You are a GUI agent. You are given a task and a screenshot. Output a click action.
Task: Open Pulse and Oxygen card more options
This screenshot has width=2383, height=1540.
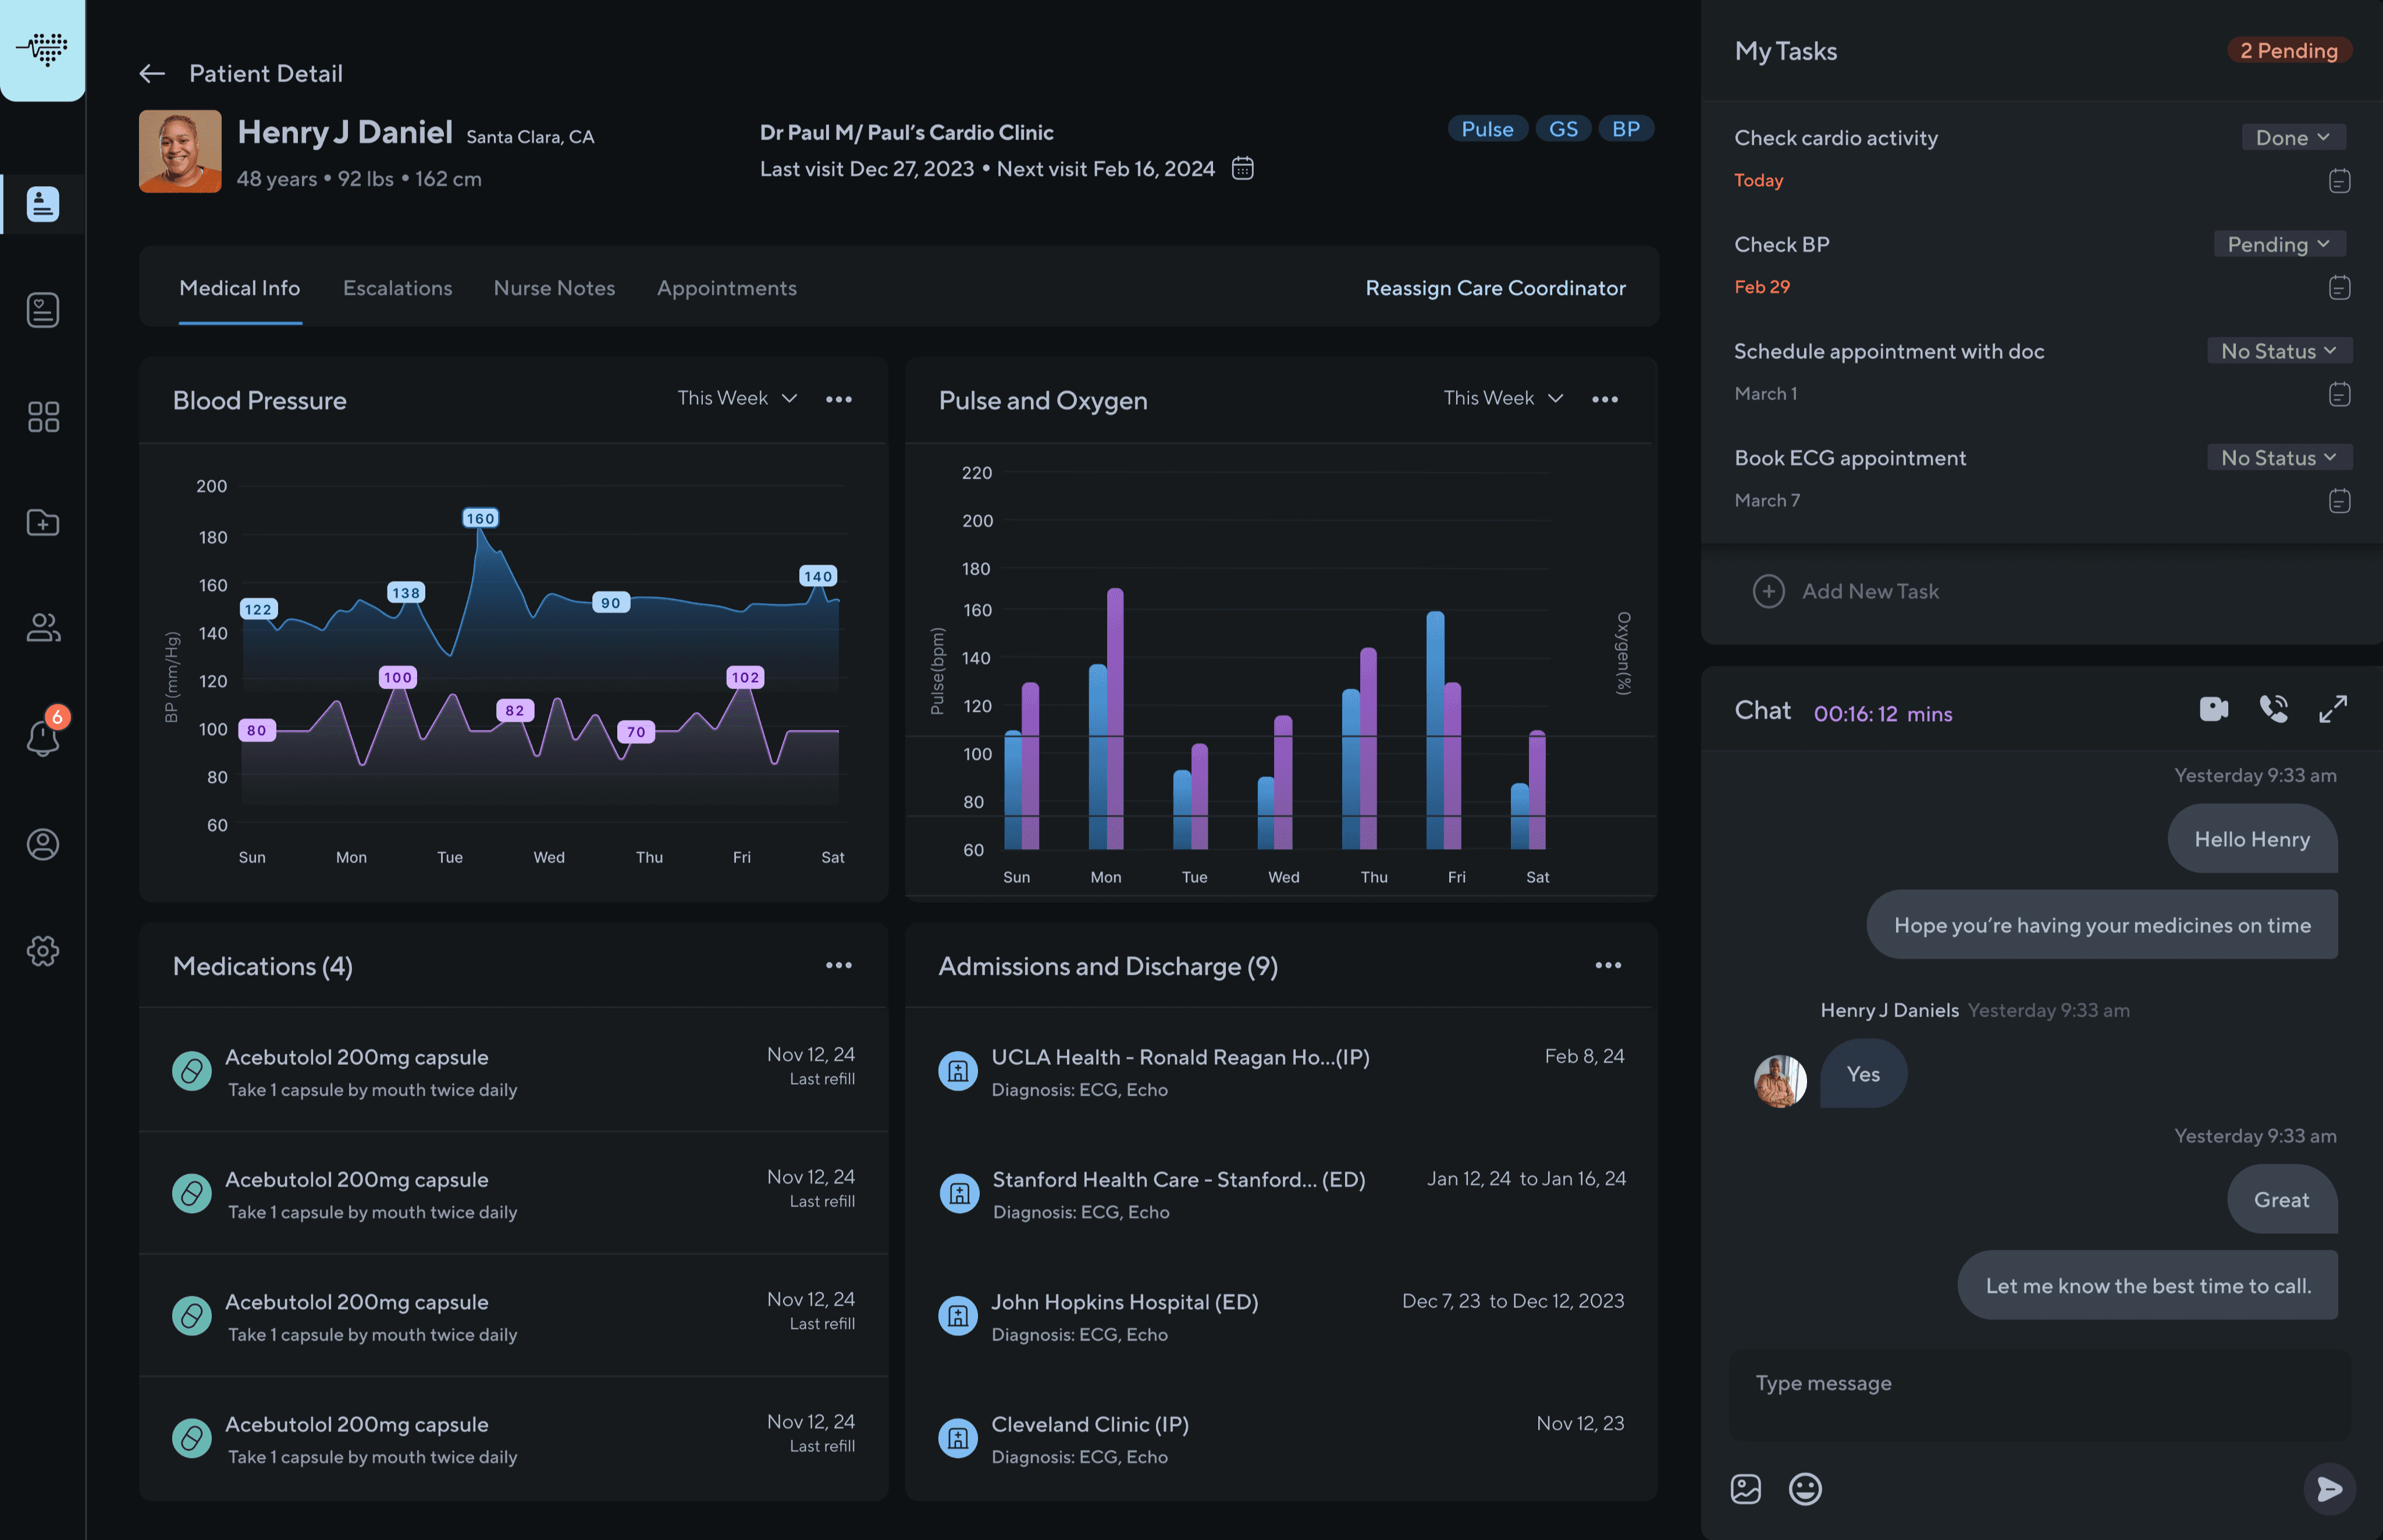[x=1605, y=399]
